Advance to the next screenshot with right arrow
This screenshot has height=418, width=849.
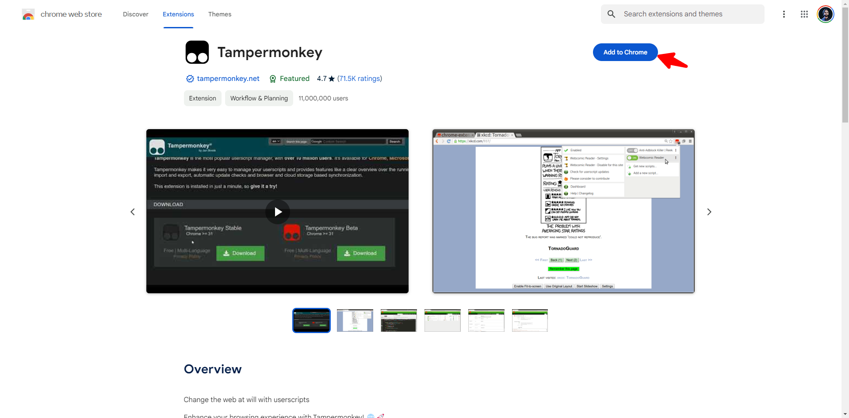[709, 212]
